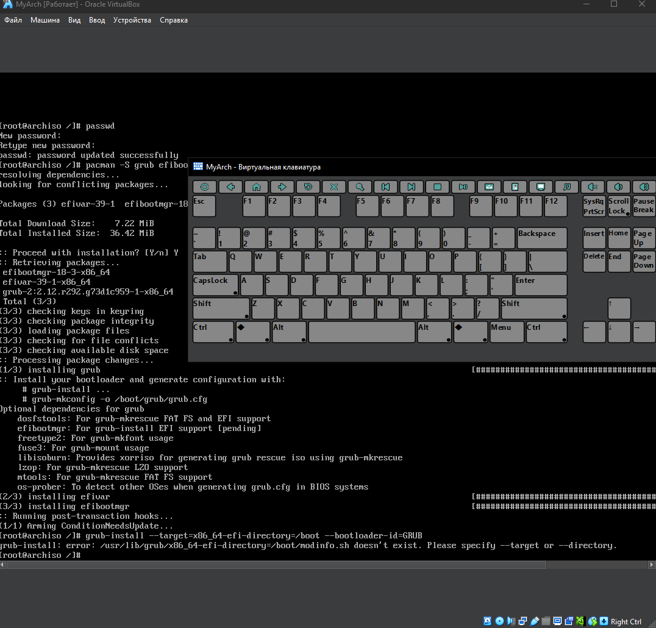This screenshot has height=628, width=656.
Task: Click the SysRq PrtScr key
Action: pos(594,206)
